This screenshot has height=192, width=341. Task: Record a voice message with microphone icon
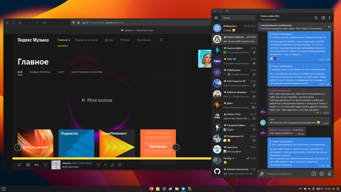click(330, 174)
